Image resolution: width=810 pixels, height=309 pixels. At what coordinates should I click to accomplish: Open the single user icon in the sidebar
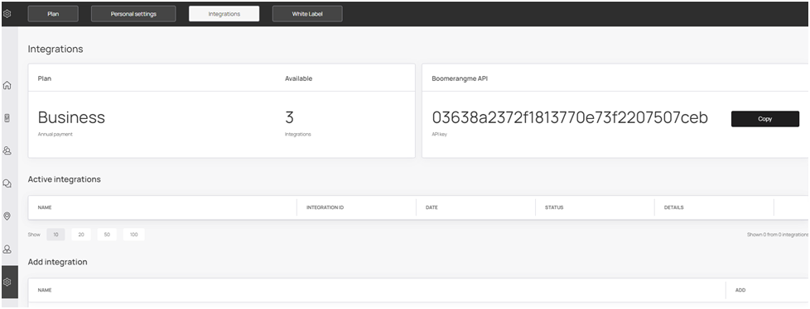7,250
